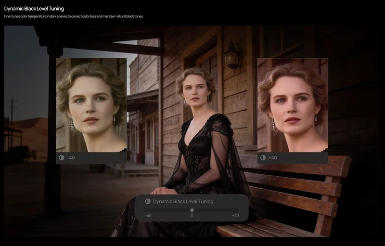Click the slider panel title Dynamic Black Level Tuning
385x246 pixels.
pyautogui.click(x=183, y=201)
